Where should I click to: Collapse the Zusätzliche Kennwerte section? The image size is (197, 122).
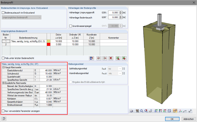coord(4,83)
